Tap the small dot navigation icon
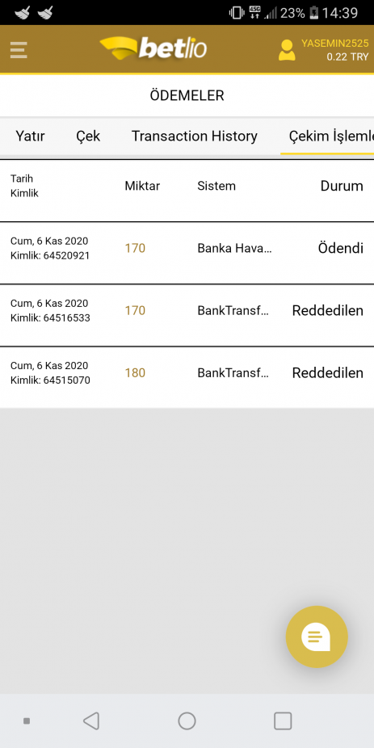This screenshot has width=374, height=748. [x=27, y=721]
